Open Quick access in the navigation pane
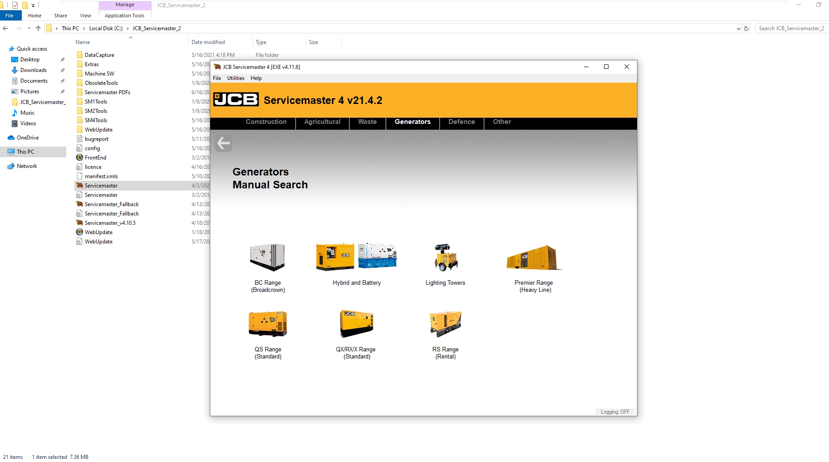Screen dimensions: 829x462 pos(32,49)
